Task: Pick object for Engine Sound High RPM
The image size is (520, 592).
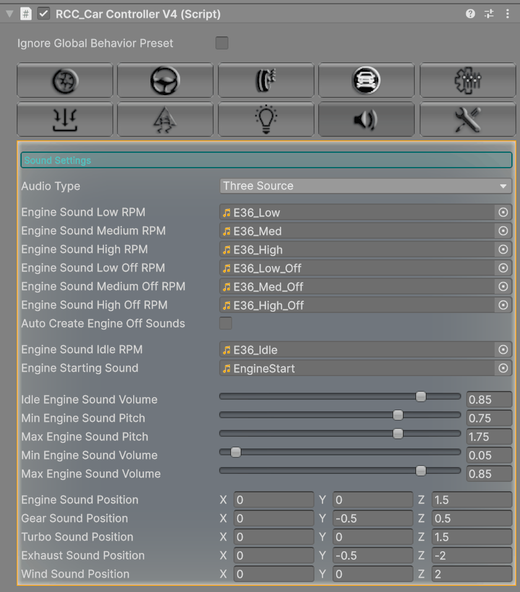Action: 503,249
